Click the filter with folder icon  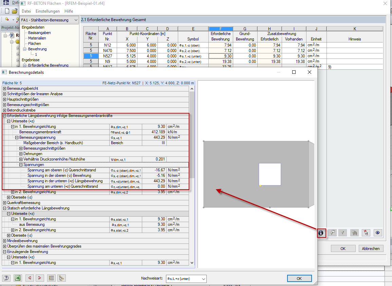tap(332, 233)
